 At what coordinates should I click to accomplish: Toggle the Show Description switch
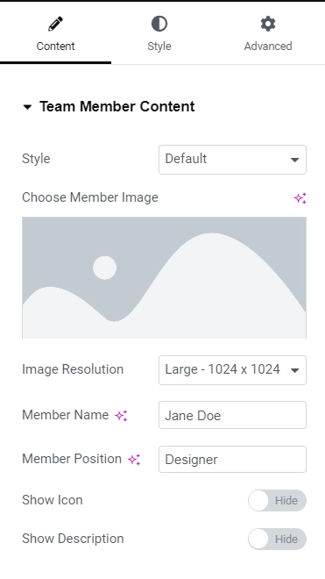tap(277, 539)
